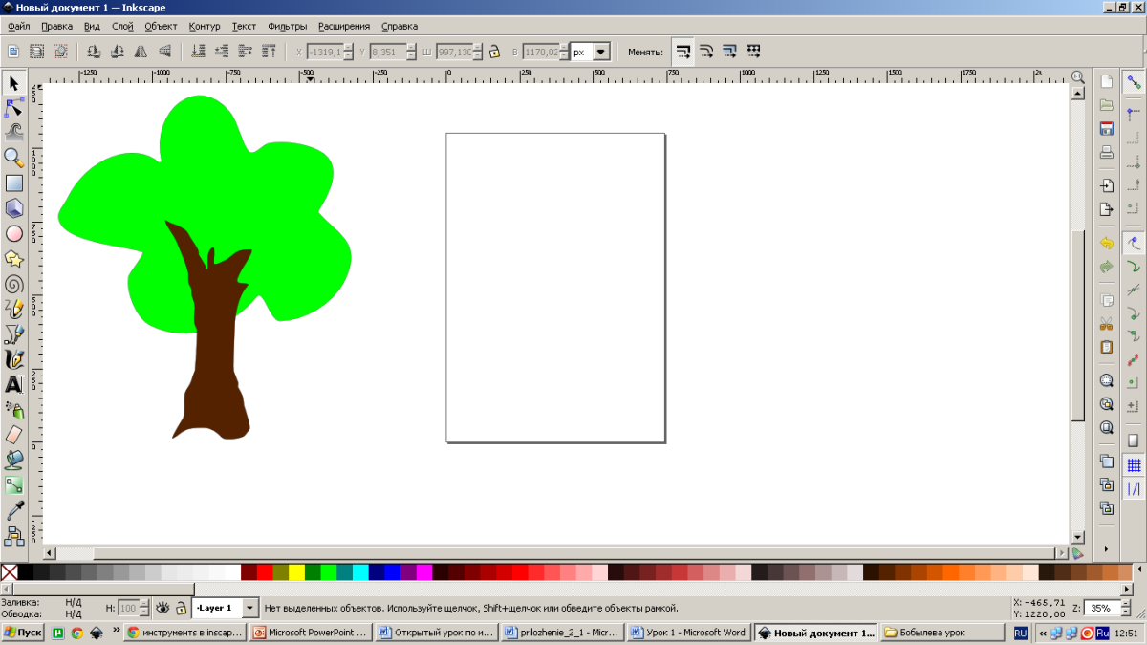Viewport: 1147px width, 645px height.
Task: Toggle Layer 1 visibility eye
Action: coord(162,608)
